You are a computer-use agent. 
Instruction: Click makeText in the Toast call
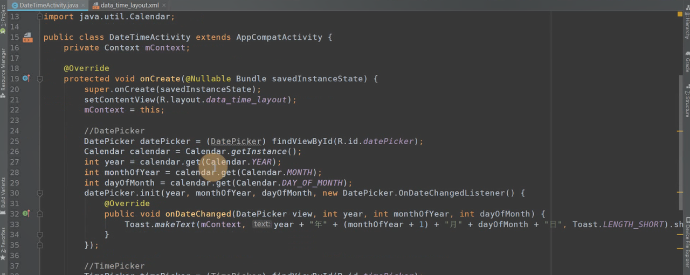coord(175,224)
